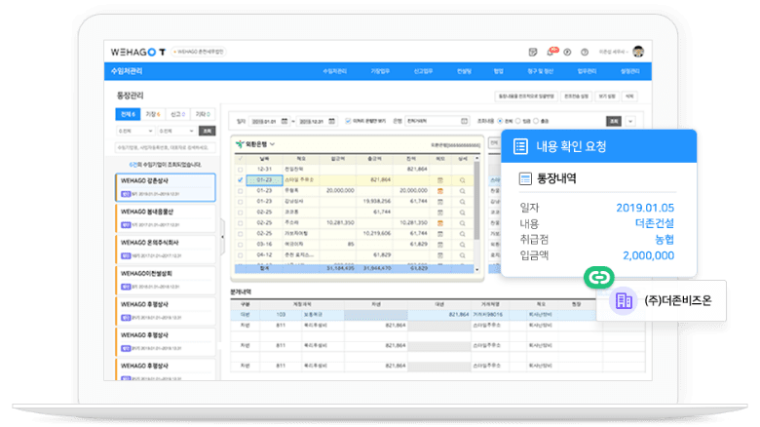Image resolution: width=760 pixels, height=427 pixels.
Task: Select the 전체 radio button in query filter
Action: coord(500,121)
